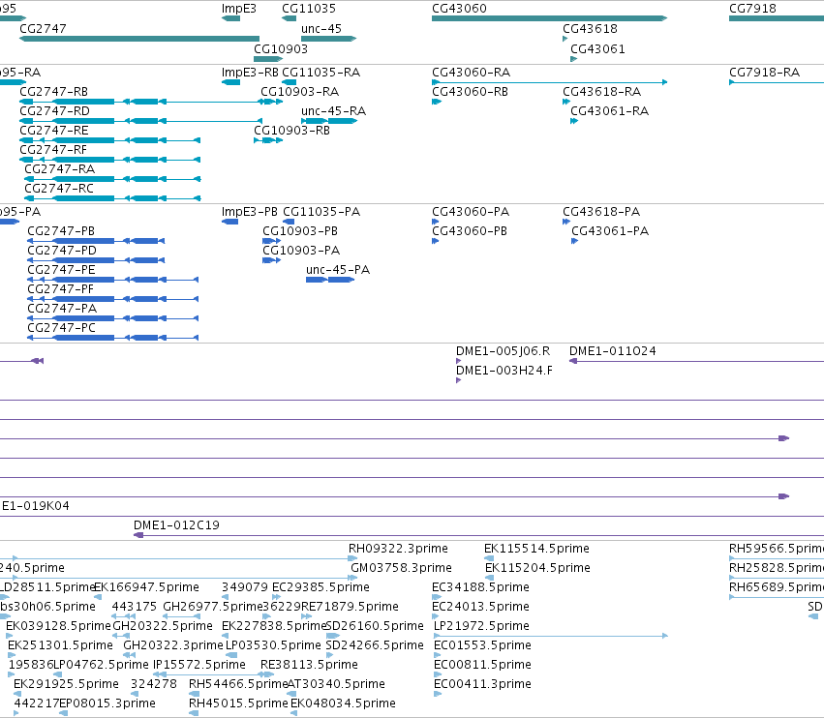Select protein CG2747-PD

[96, 260]
